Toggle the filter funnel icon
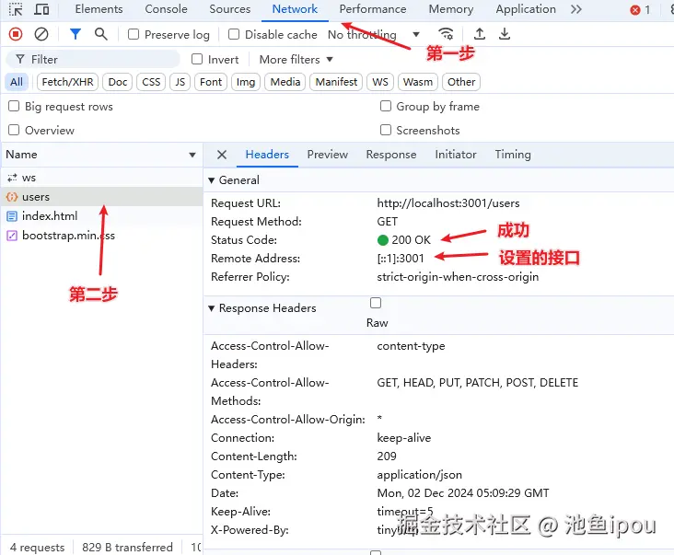This screenshot has width=674, height=555. coord(76,34)
